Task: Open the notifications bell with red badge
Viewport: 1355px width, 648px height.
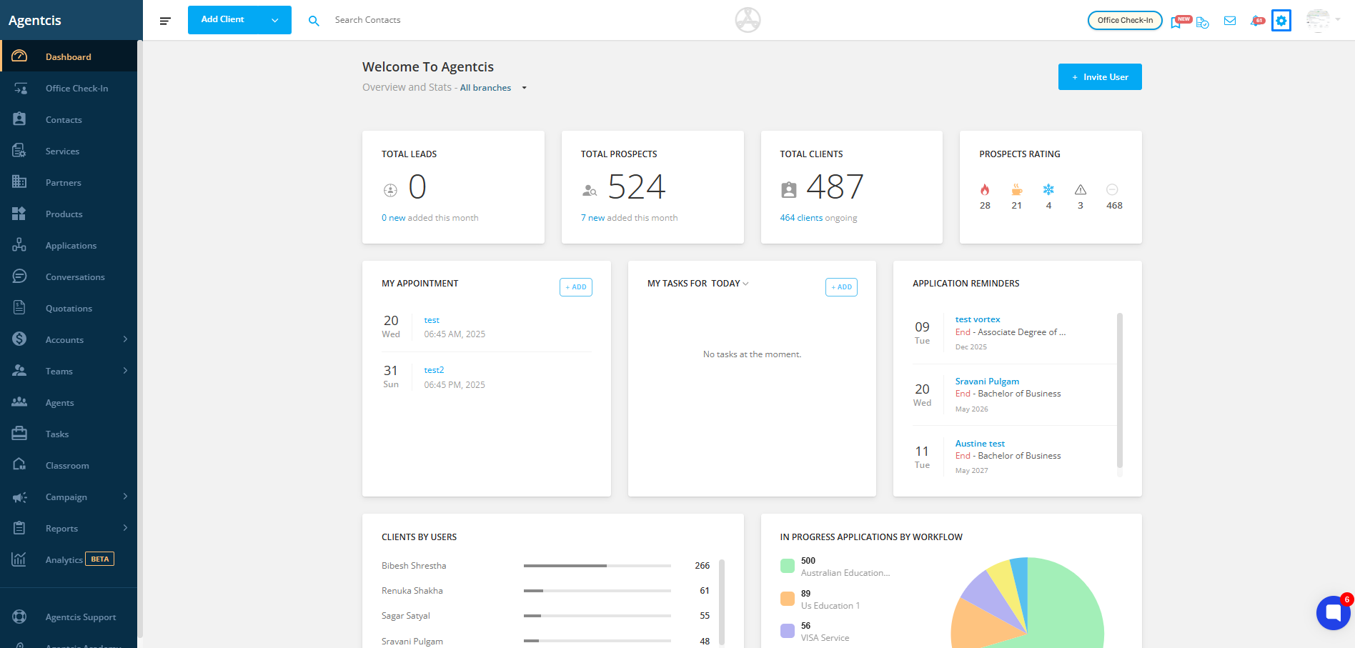Action: (x=1257, y=21)
